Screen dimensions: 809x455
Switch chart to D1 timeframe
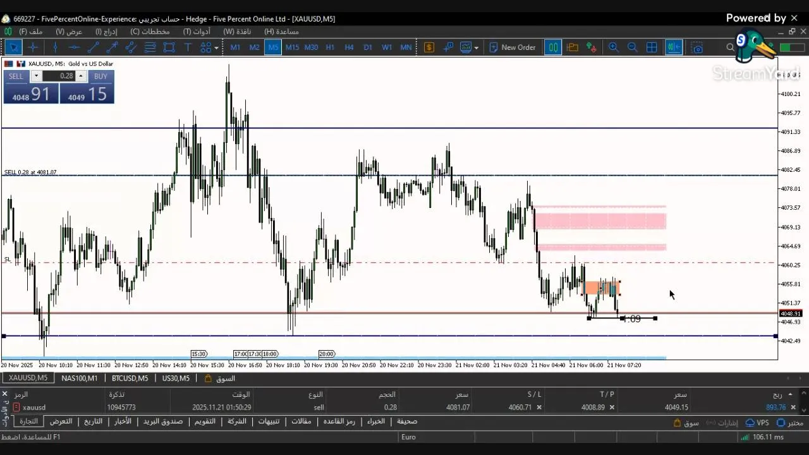pos(368,47)
